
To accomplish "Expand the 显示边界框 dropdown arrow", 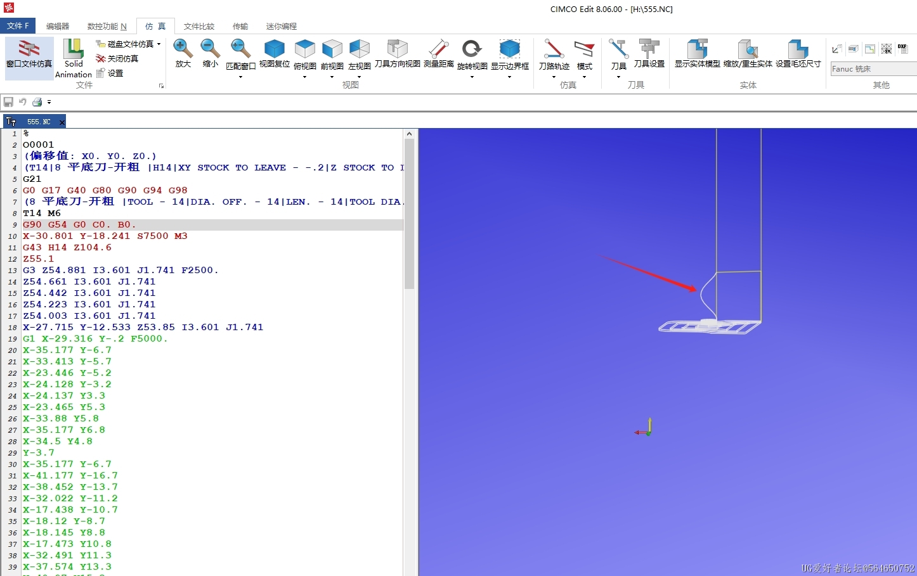I will pos(510,77).
